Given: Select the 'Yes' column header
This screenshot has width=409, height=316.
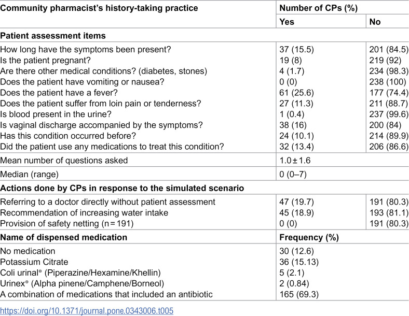Looking at the screenshot, I should [x=287, y=22].
